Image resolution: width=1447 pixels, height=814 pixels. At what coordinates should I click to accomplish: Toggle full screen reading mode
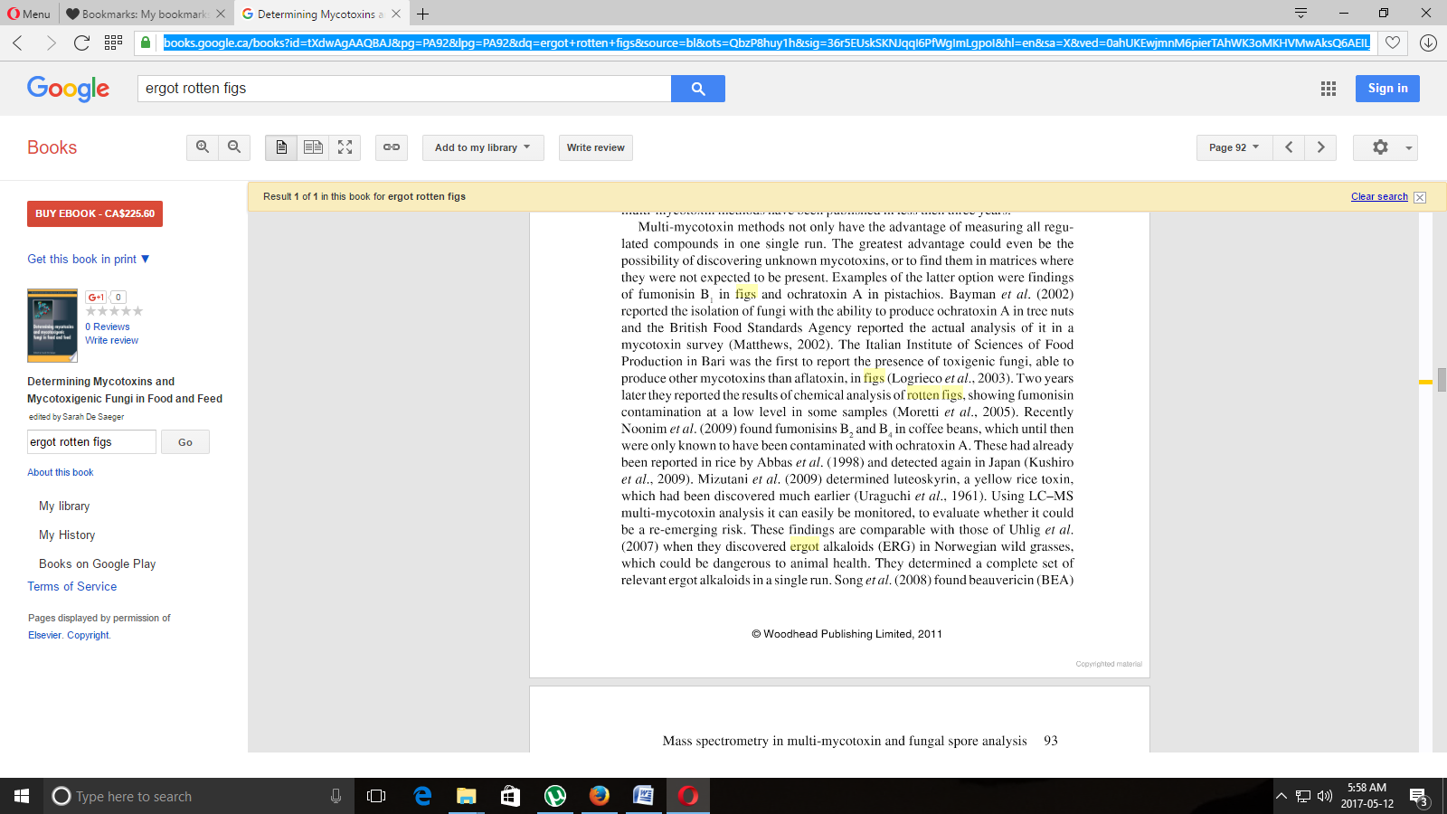pos(345,147)
